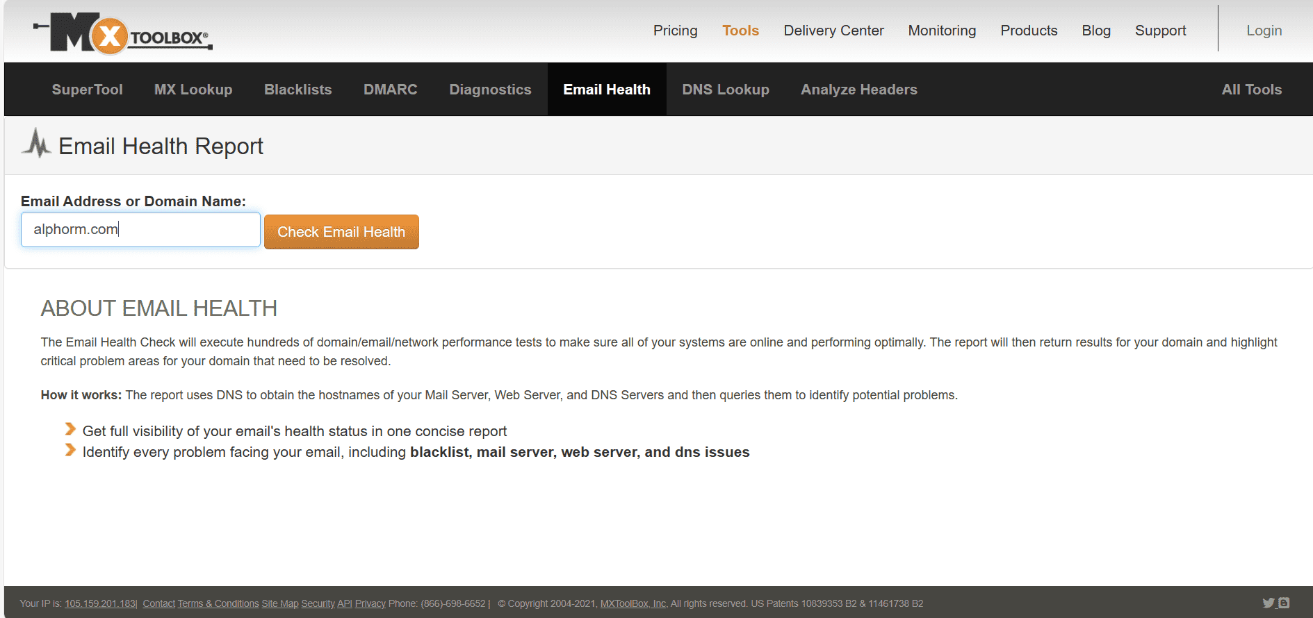Image resolution: width=1313 pixels, height=618 pixels.
Task: Select Tools in the top navigation
Action: point(740,31)
